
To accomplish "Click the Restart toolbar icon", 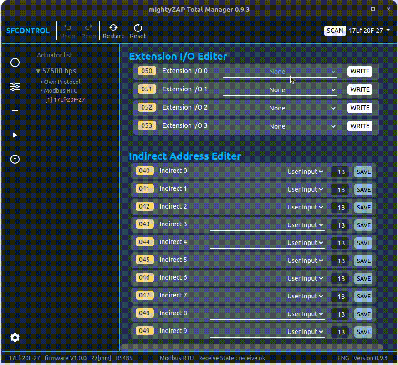I will click(113, 31).
